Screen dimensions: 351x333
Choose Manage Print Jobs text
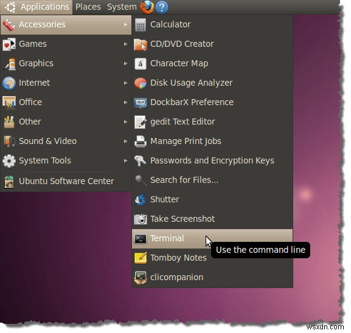pos(186,142)
